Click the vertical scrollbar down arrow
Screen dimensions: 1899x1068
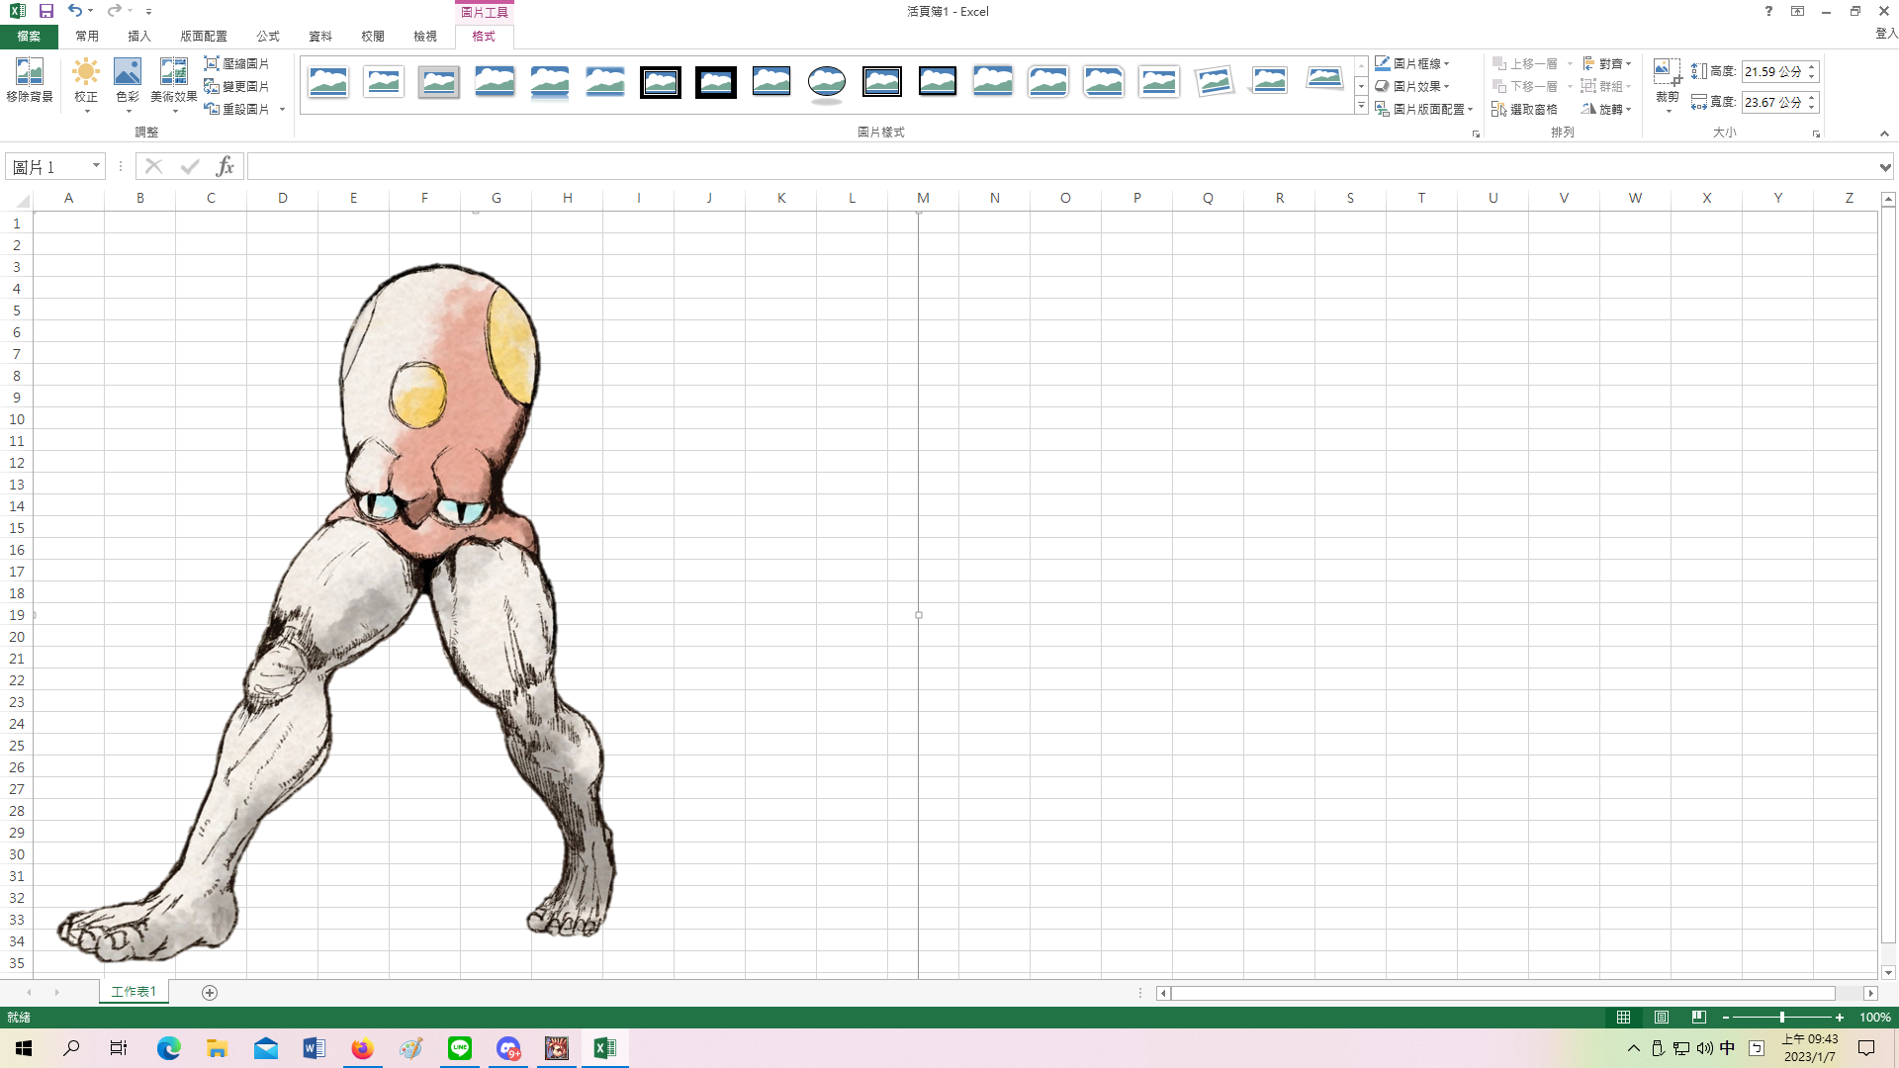(x=1888, y=972)
